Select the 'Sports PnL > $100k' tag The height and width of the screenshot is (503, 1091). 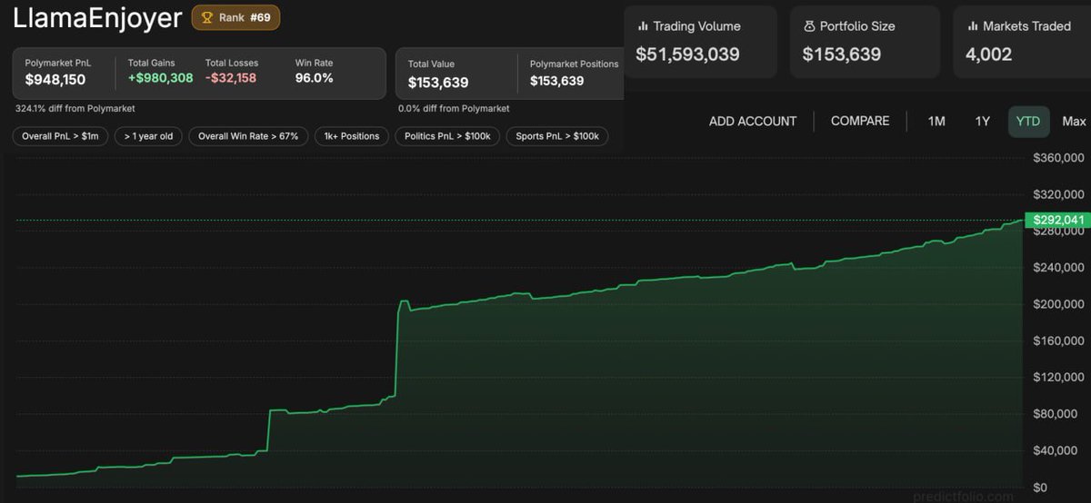(557, 136)
